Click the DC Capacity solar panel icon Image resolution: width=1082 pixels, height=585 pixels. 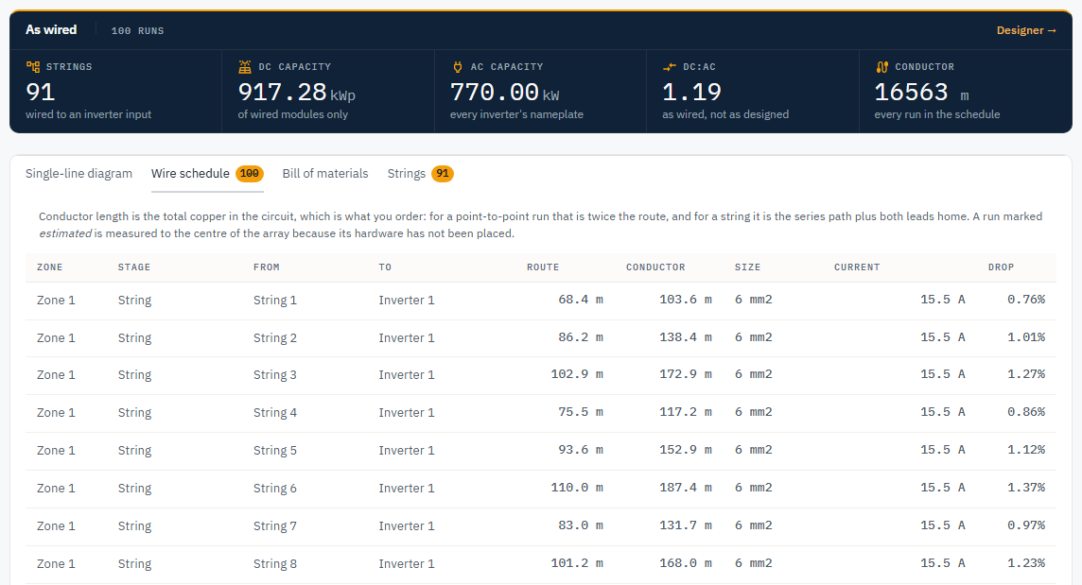click(x=245, y=67)
